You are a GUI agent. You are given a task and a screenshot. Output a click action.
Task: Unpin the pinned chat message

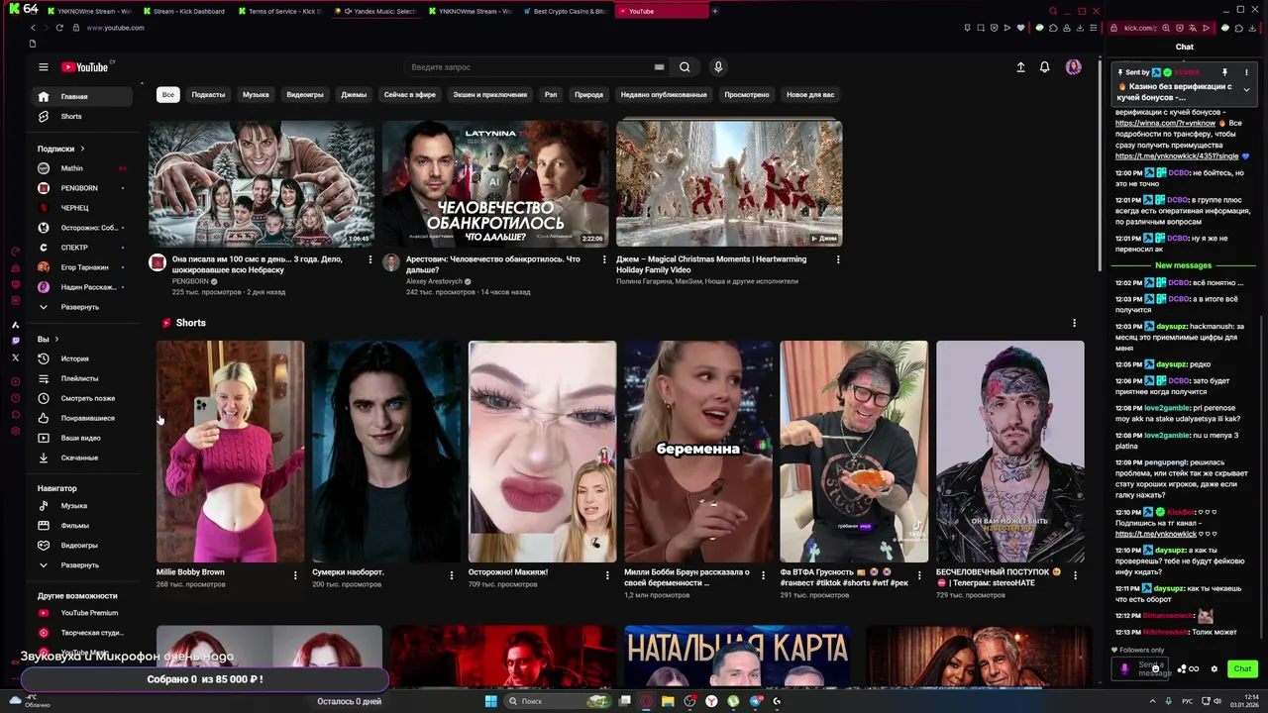click(1224, 72)
